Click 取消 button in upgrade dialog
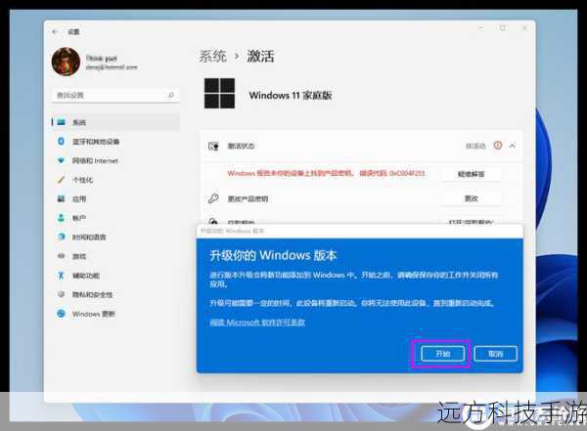The height and width of the screenshot is (431, 587). point(496,354)
